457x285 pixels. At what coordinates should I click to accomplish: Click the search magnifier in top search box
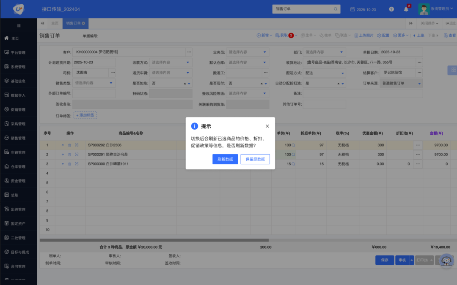click(336, 9)
